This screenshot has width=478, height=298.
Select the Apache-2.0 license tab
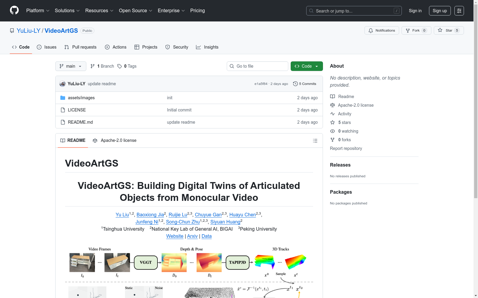115,140
